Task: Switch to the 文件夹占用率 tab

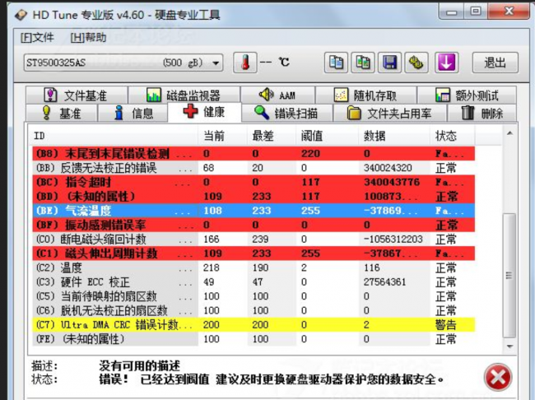Action: click(x=389, y=113)
